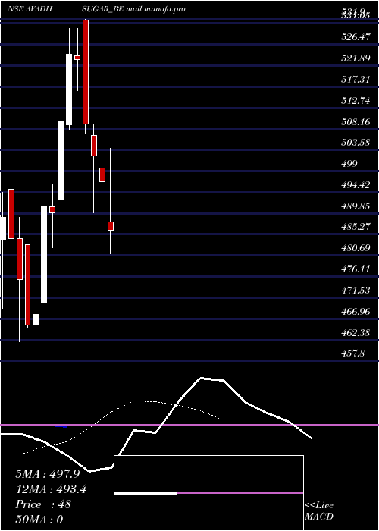Click the '<<Live MACD' label
379x531 pixels.
click(319, 511)
